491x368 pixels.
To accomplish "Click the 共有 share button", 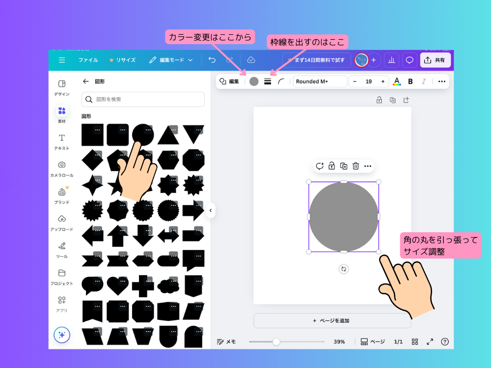I will coord(435,60).
